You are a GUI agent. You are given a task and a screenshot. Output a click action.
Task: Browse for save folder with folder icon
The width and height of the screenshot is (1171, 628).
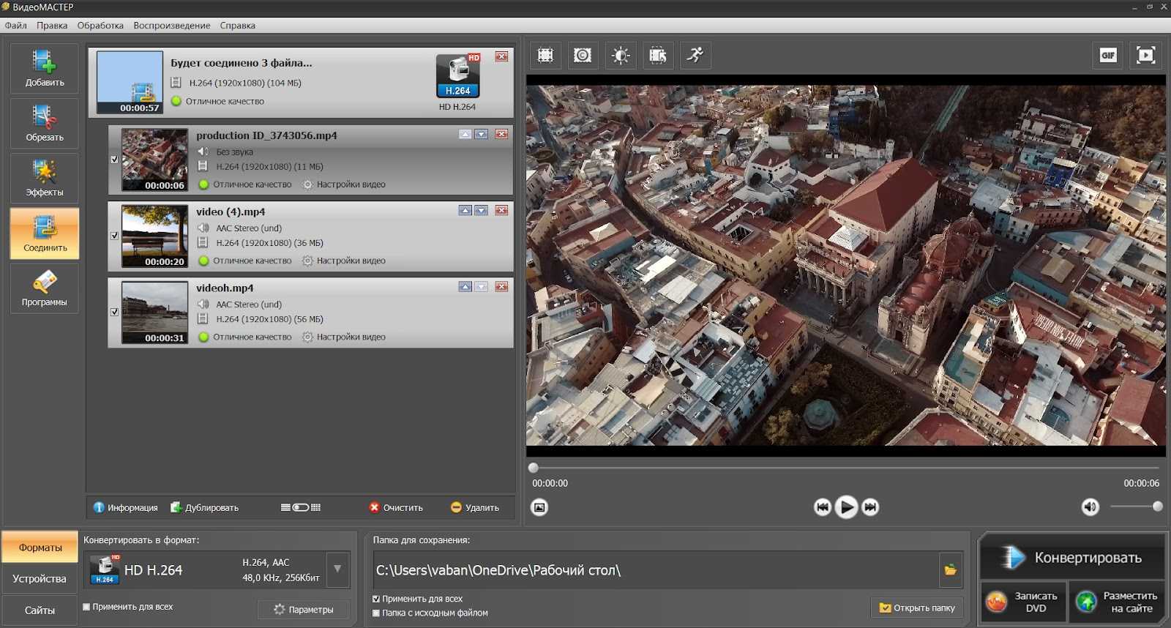(x=950, y=570)
